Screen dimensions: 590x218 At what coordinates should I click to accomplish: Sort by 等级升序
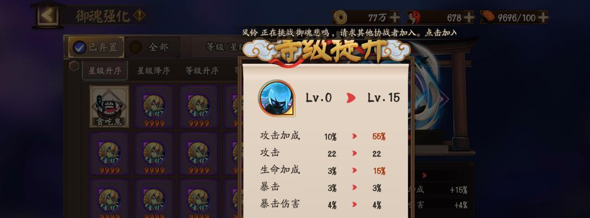coord(202,70)
